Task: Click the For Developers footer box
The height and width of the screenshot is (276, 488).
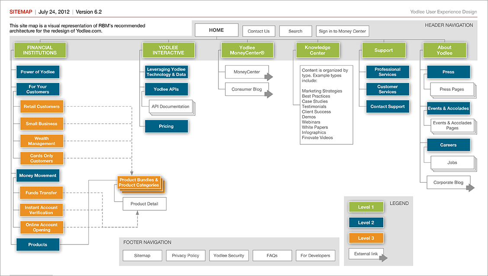Action: coord(315,256)
